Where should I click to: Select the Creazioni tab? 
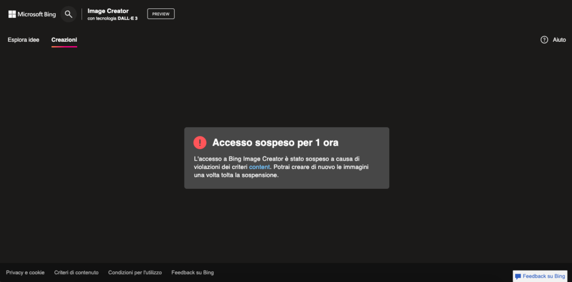pyautogui.click(x=64, y=40)
